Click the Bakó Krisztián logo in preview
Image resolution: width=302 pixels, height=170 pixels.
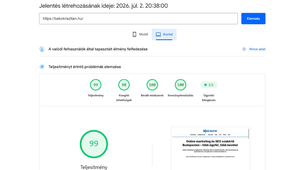[x=210, y=131]
